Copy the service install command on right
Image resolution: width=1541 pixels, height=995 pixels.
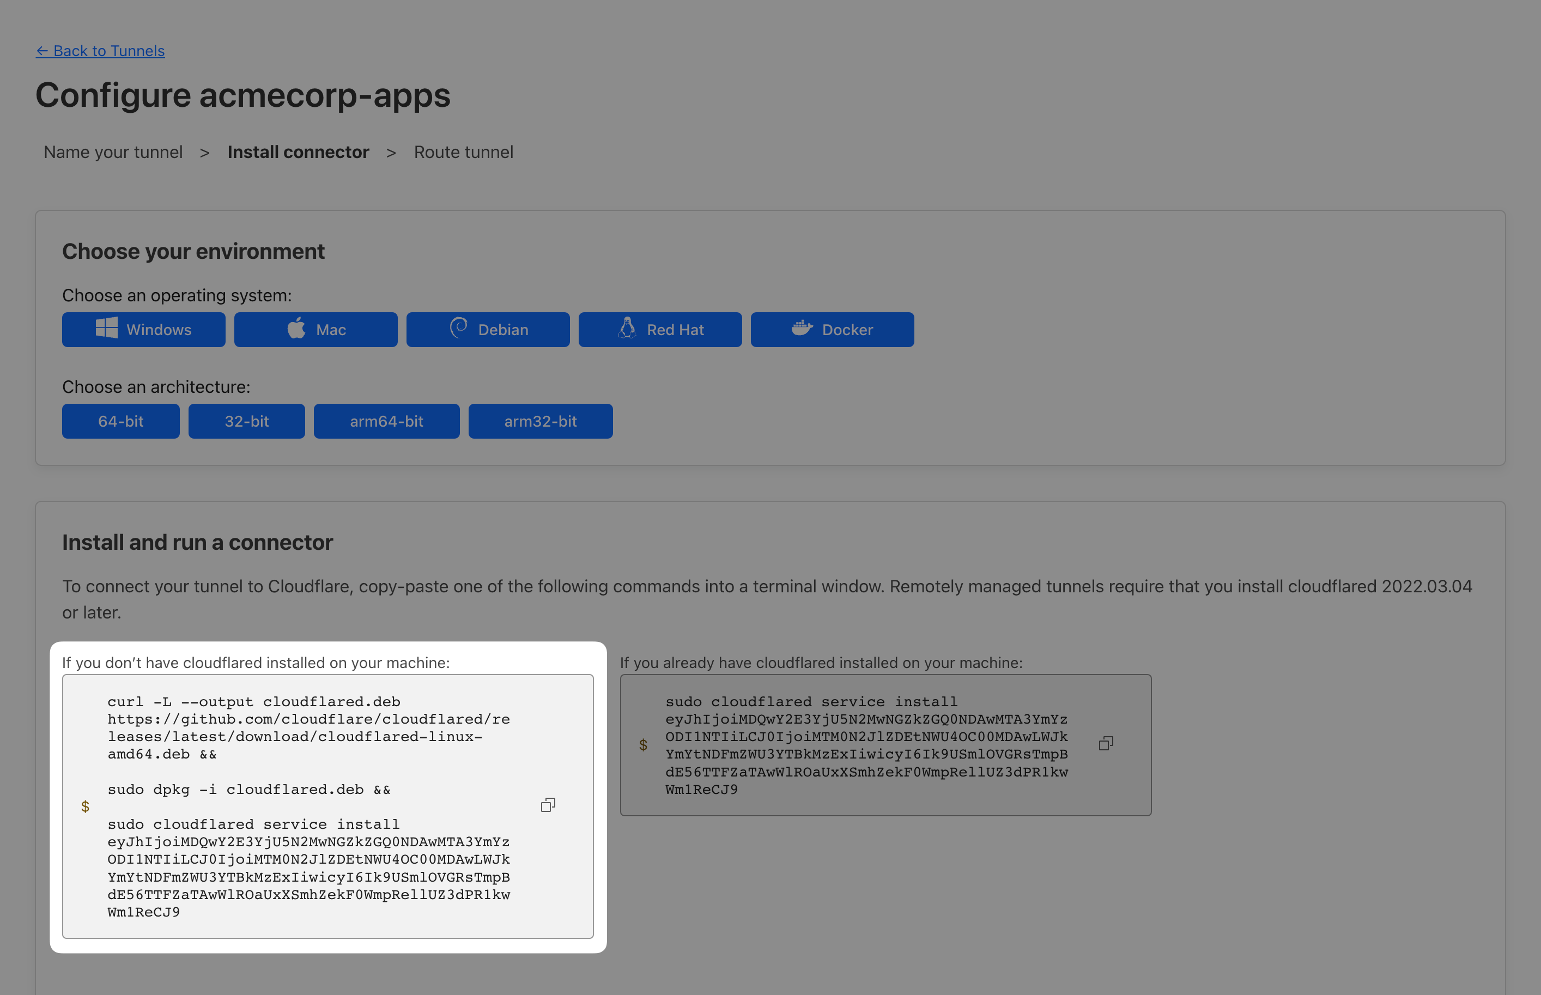[1106, 744]
